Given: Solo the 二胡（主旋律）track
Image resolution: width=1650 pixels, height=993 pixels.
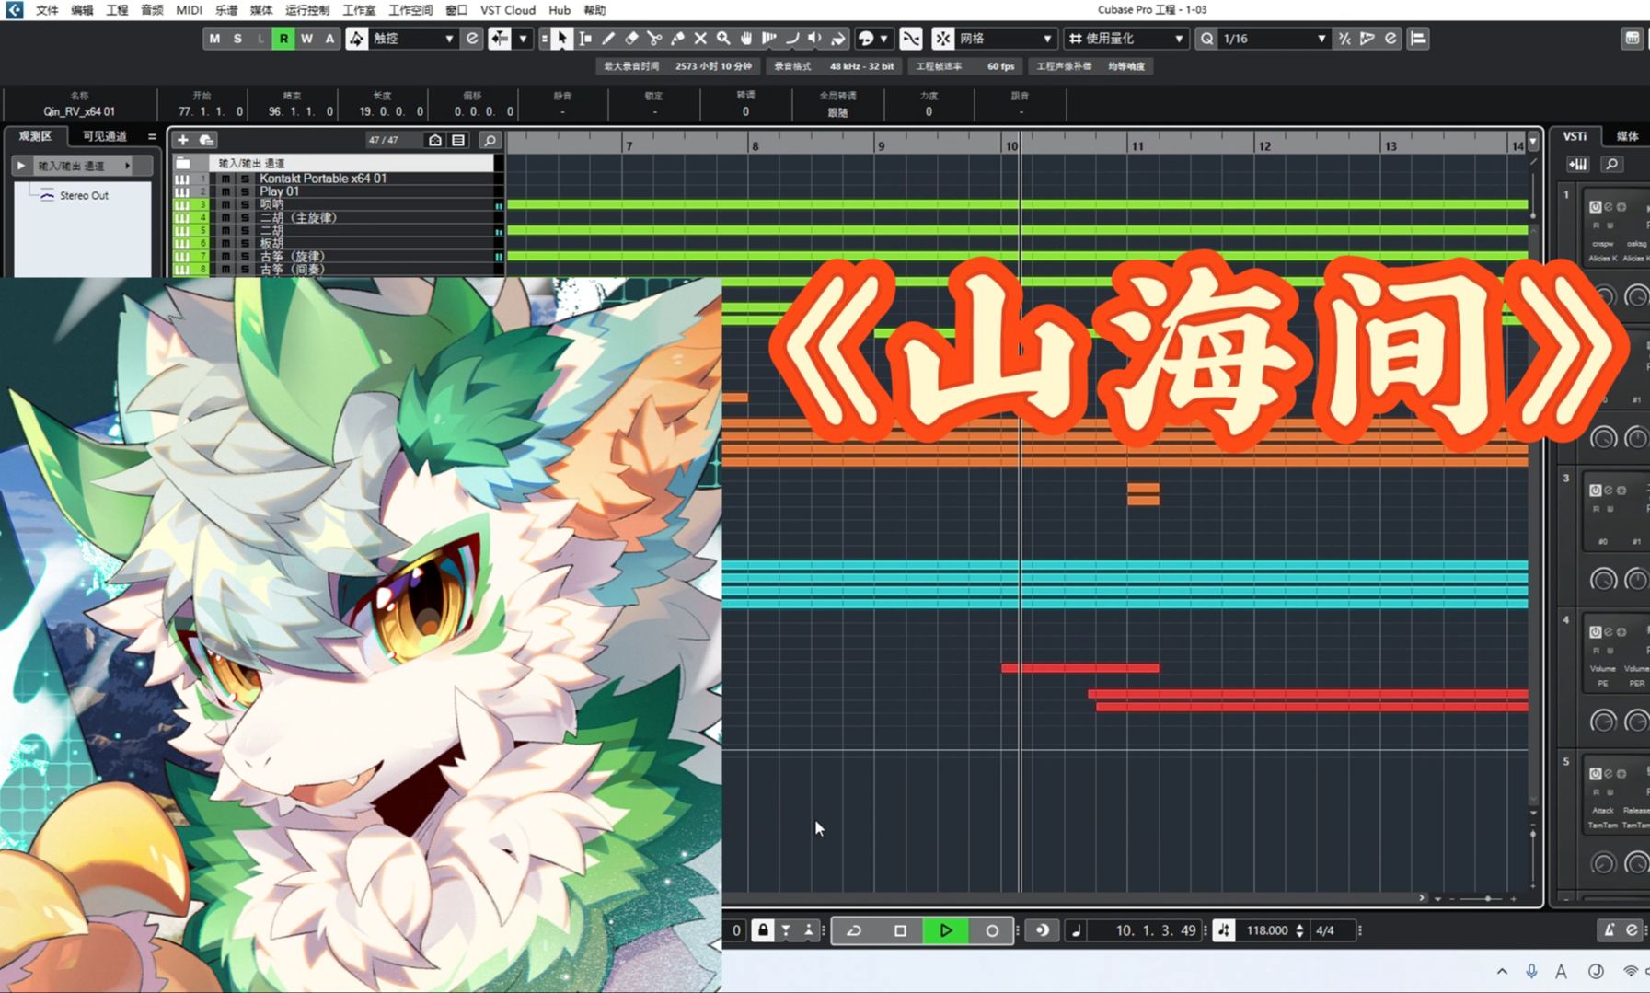Looking at the screenshot, I should coord(245,217).
